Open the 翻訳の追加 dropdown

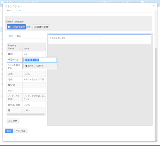coord(42,27)
